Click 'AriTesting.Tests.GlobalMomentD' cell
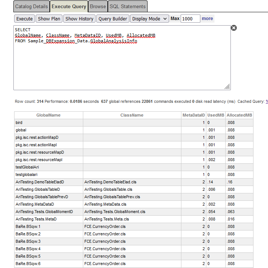Screen dimensions: 268x268 pos(48,212)
